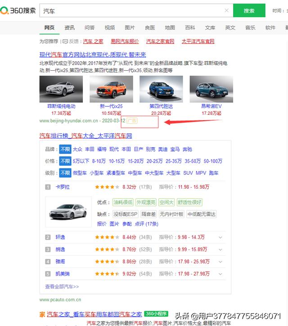This screenshot has height=326, width=288.
Task: Click the star rating of 轩逸
Action: pyautogui.click(x=107, y=237)
